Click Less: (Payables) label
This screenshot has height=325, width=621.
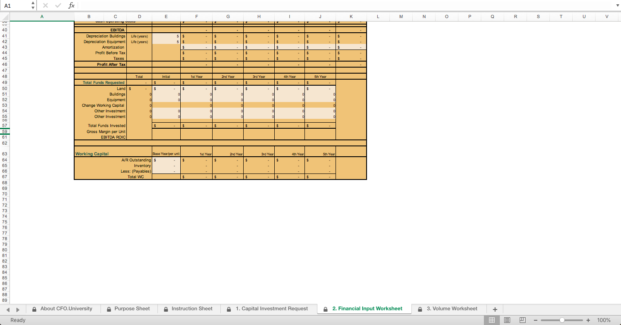pyautogui.click(x=136, y=171)
